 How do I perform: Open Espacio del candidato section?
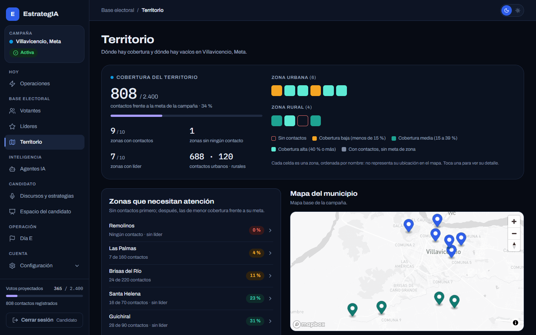pos(44,212)
